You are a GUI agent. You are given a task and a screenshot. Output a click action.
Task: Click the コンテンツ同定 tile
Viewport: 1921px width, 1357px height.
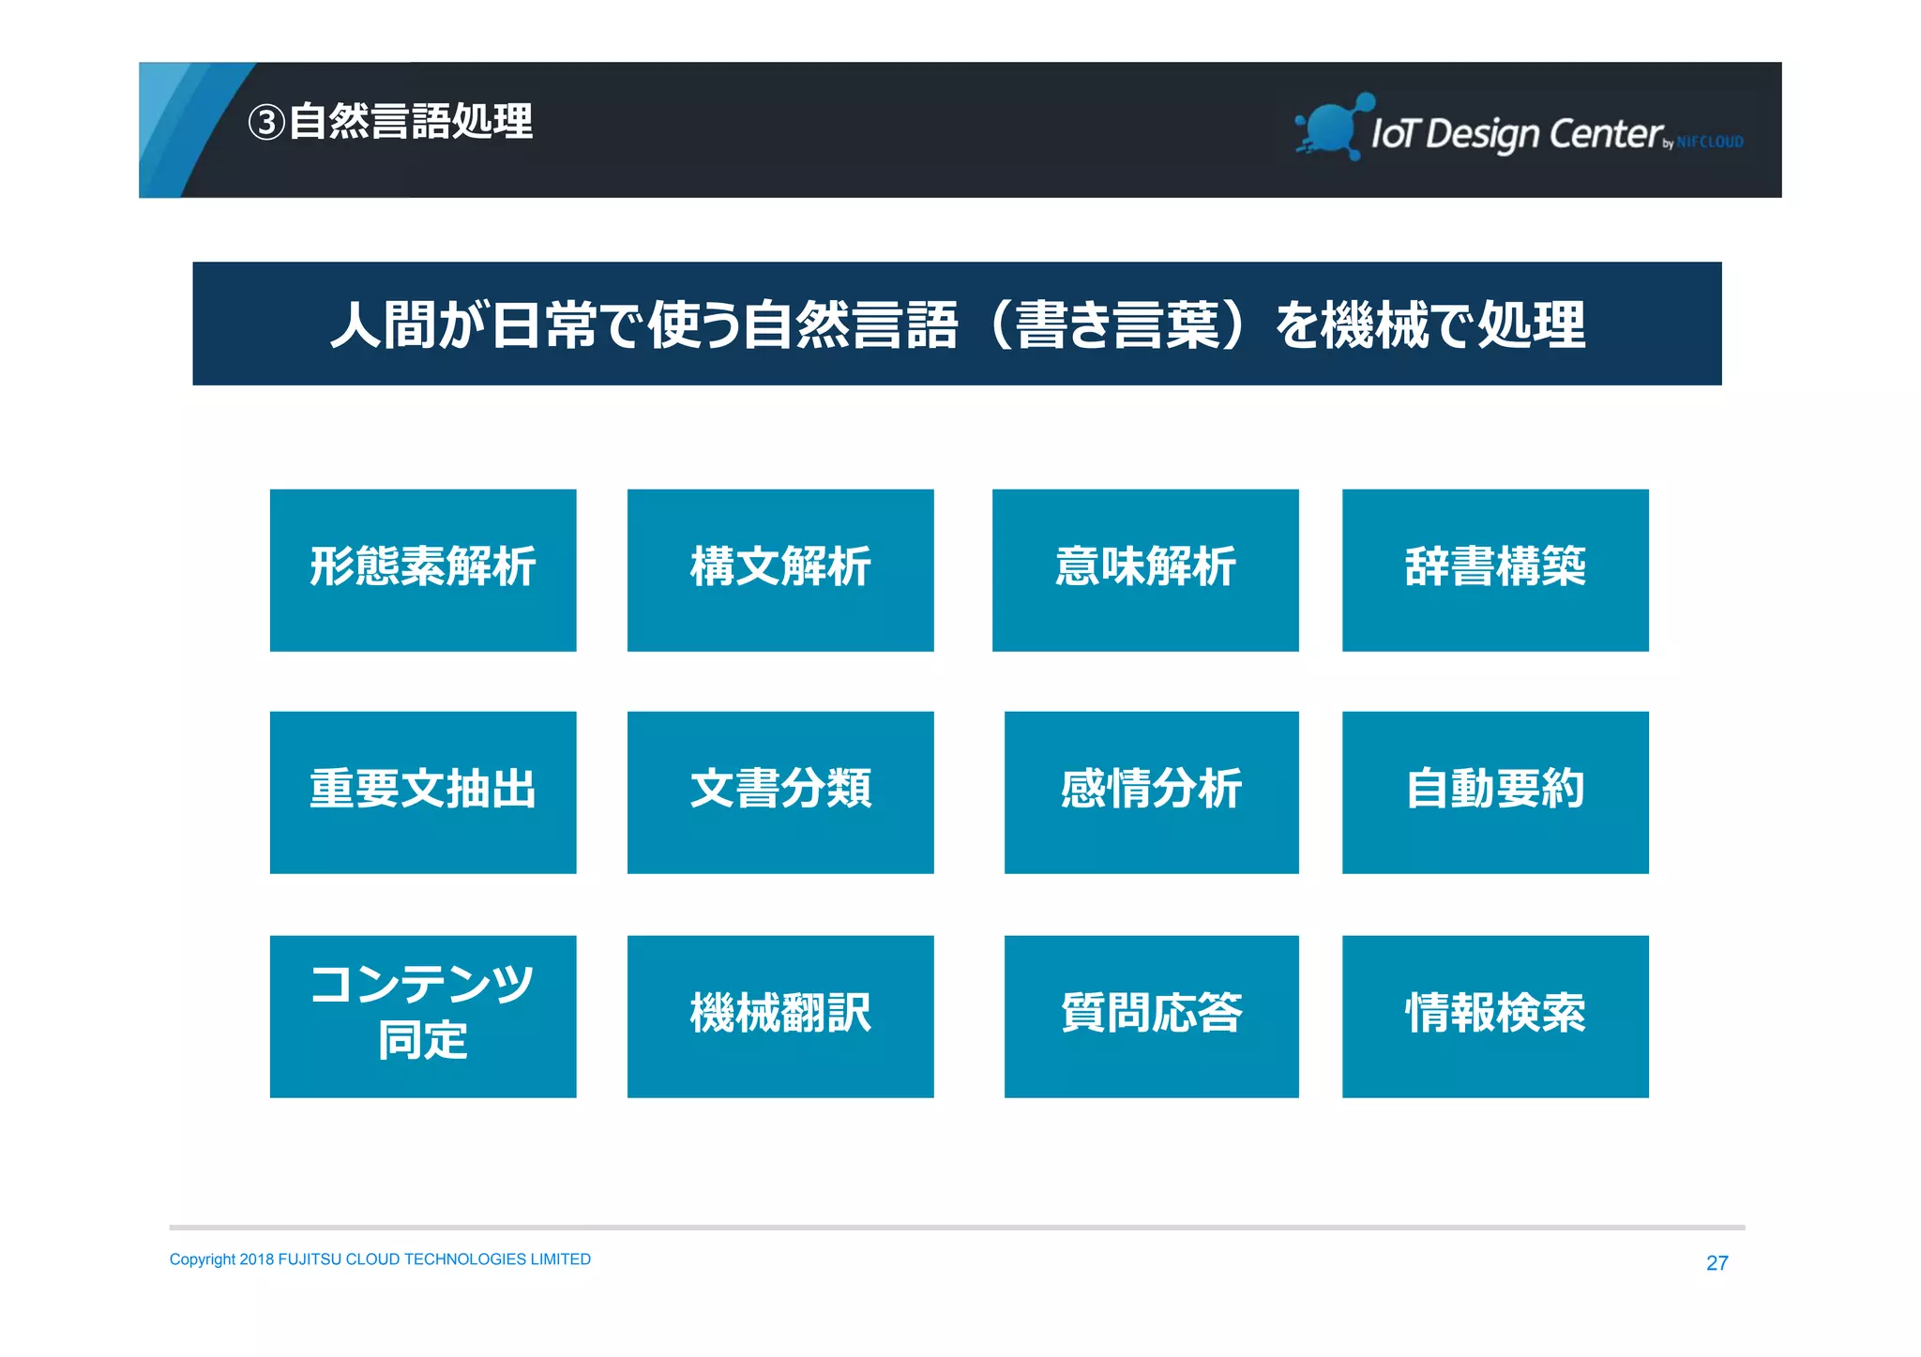(423, 1017)
